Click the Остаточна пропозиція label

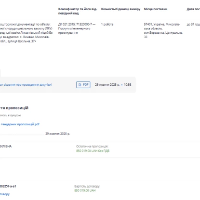(x=92, y=147)
